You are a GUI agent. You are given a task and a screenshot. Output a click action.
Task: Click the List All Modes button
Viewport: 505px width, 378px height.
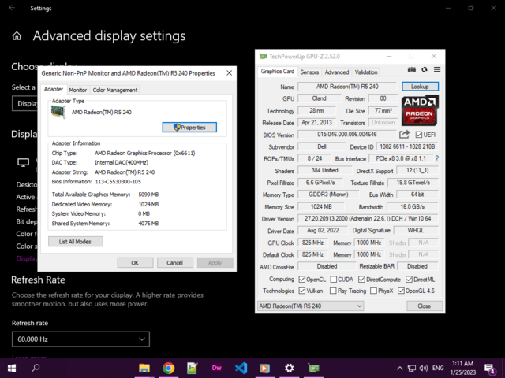point(75,242)
